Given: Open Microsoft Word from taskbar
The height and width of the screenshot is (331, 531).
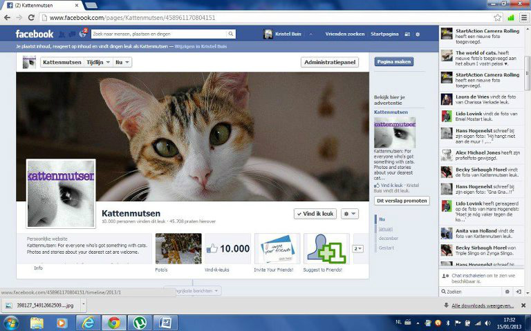Looking at the screenshot, I should pos(166,323).
